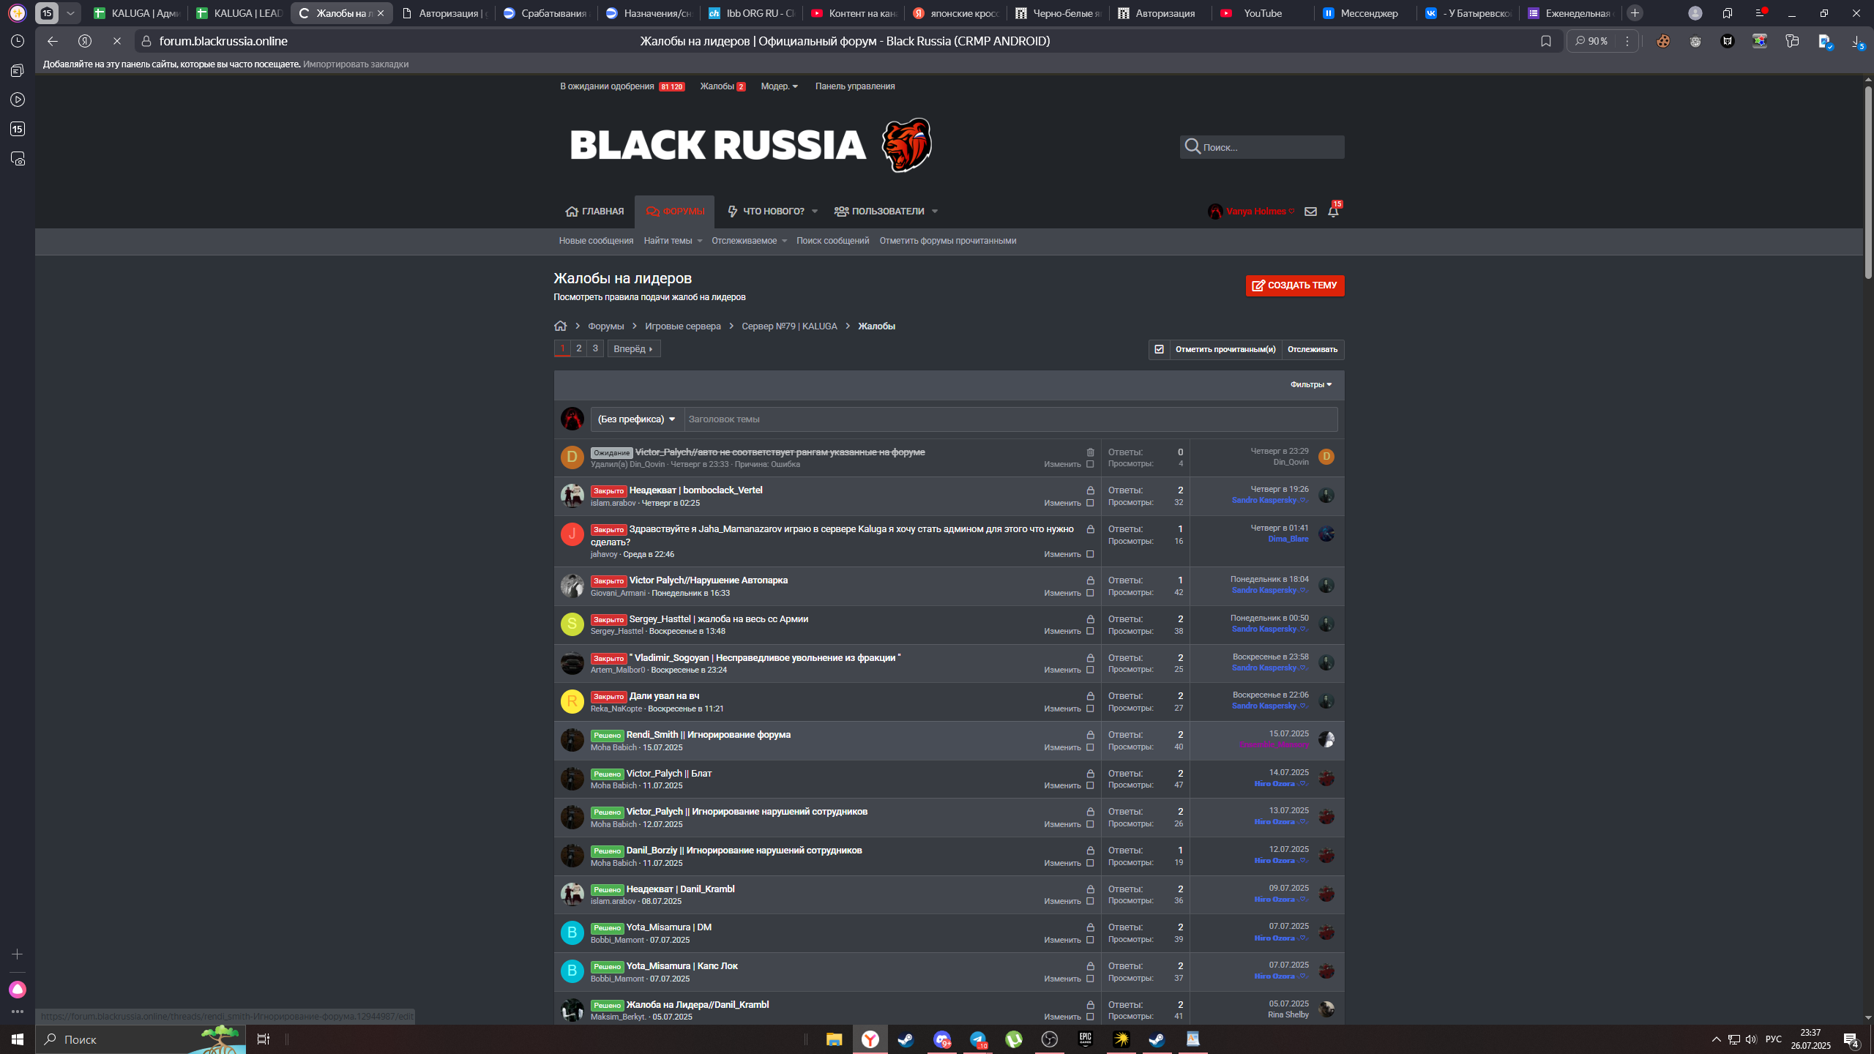
Task: Click the Task View icon in taskbar
Action: pyautogui.click(x=264, y=1039)
